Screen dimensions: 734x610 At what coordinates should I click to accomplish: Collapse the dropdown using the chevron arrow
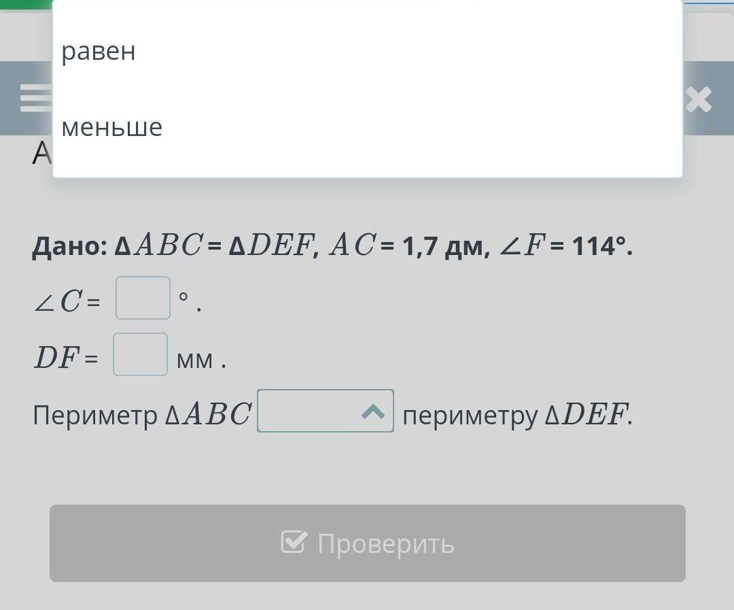[373, 412]
